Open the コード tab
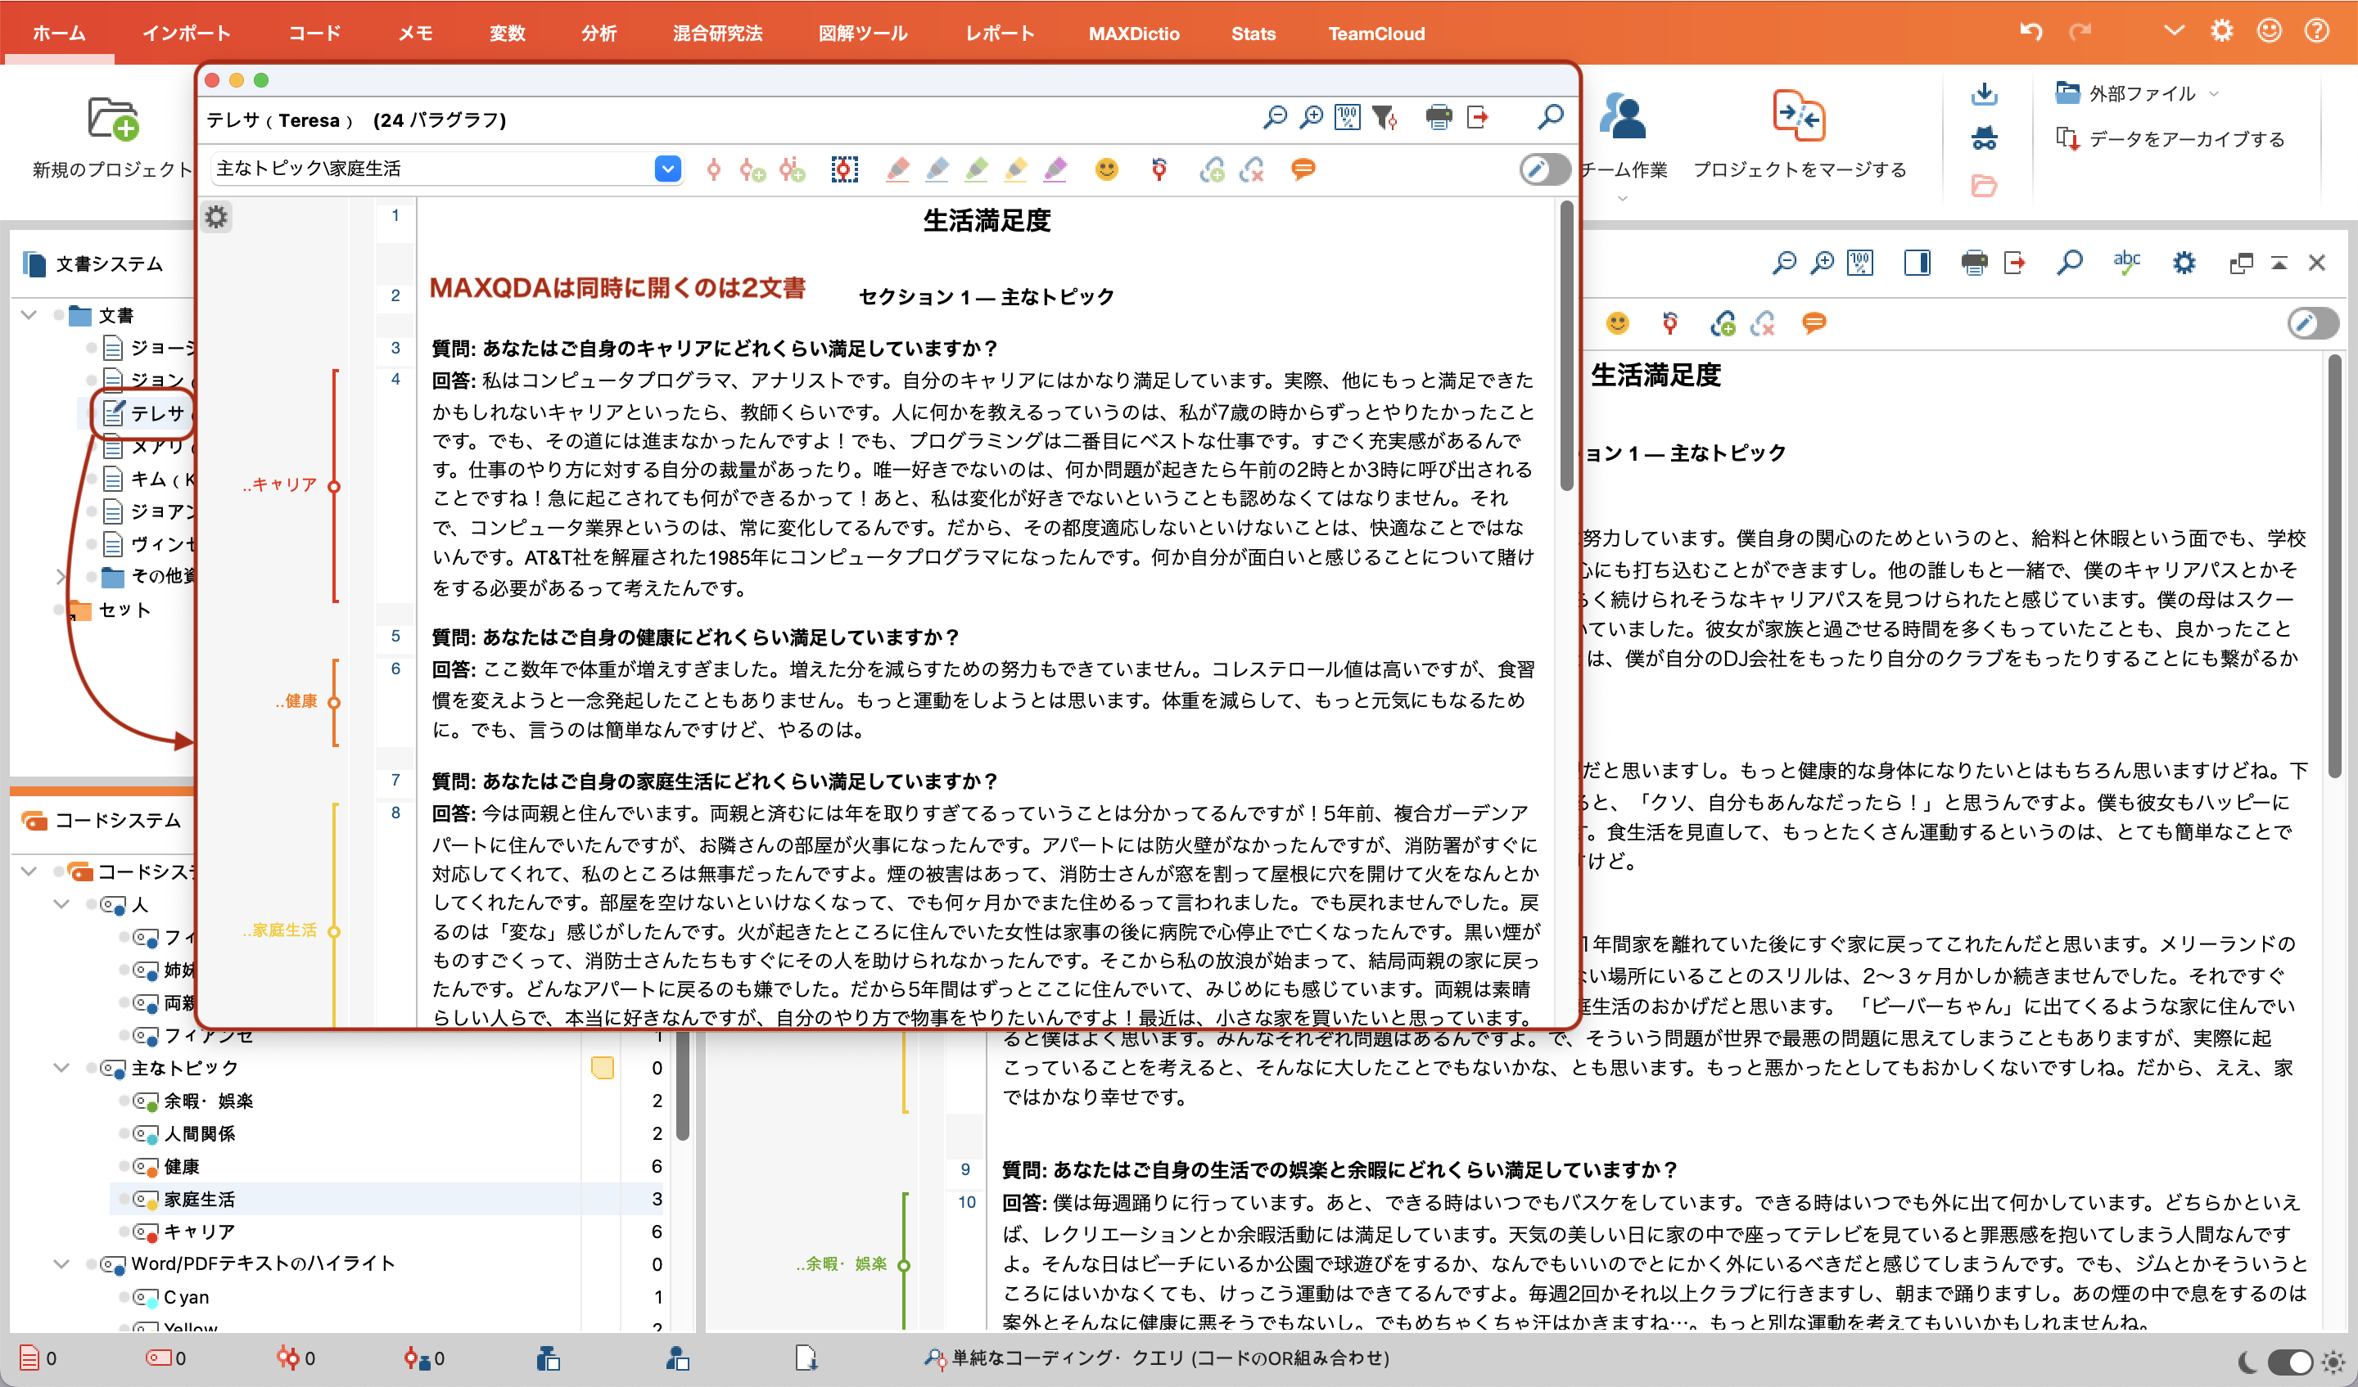The image size is (2358, 1387). point(314,34)
